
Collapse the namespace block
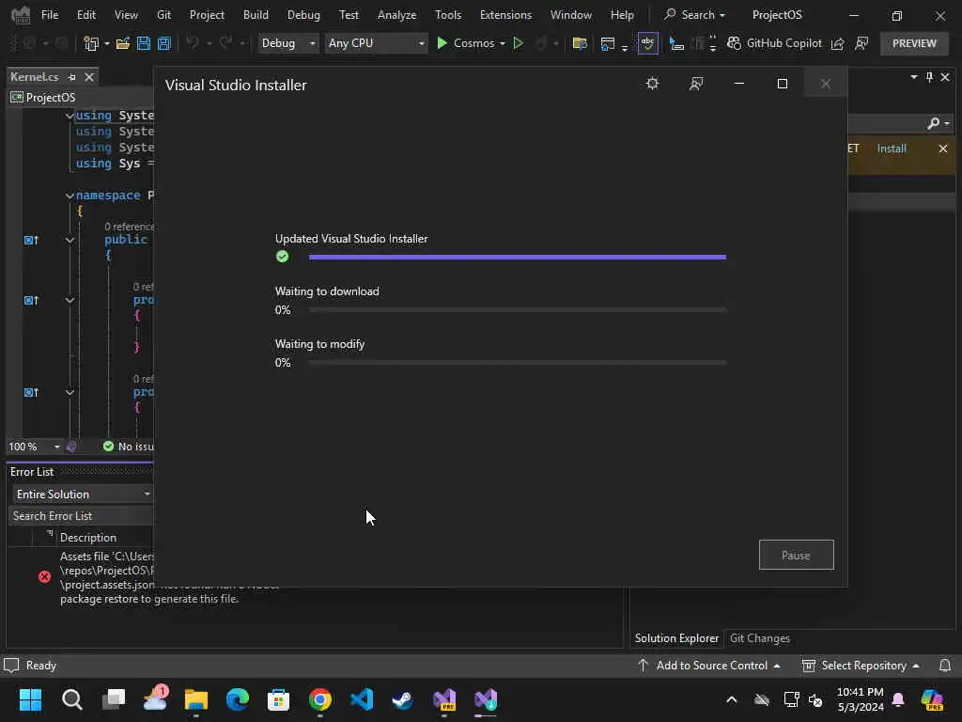pos(70,196)
